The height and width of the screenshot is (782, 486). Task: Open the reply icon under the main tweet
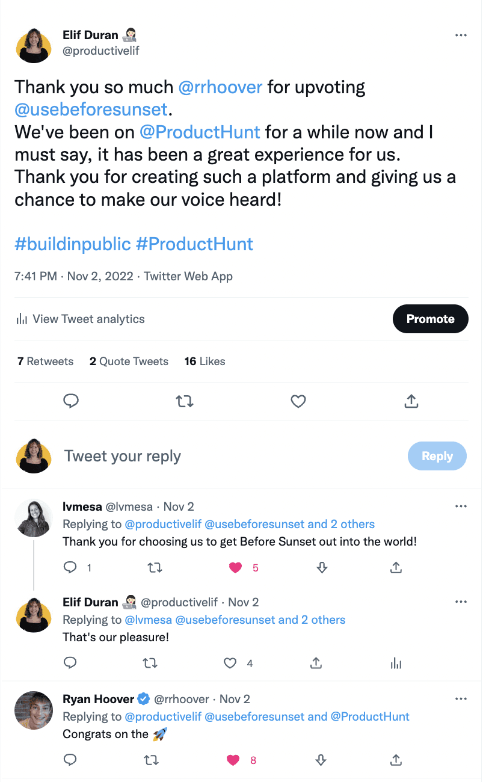coord(71,401)
